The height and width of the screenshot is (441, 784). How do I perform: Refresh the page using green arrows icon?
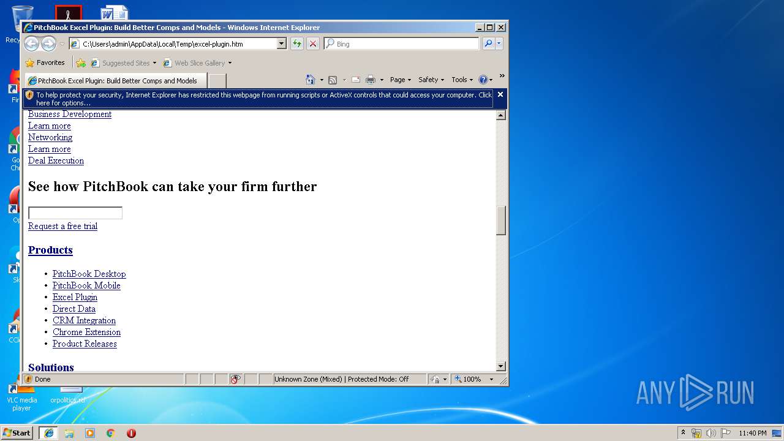pyautogui.click(x=297, y=43)
